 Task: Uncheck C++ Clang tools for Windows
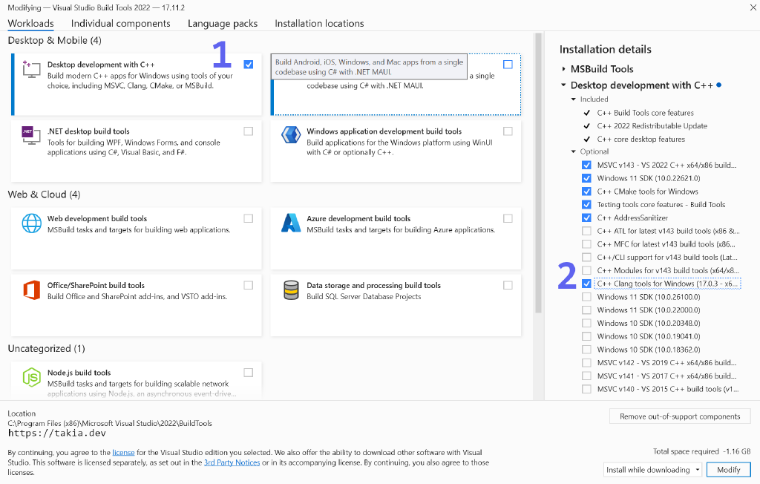point(586,284)
